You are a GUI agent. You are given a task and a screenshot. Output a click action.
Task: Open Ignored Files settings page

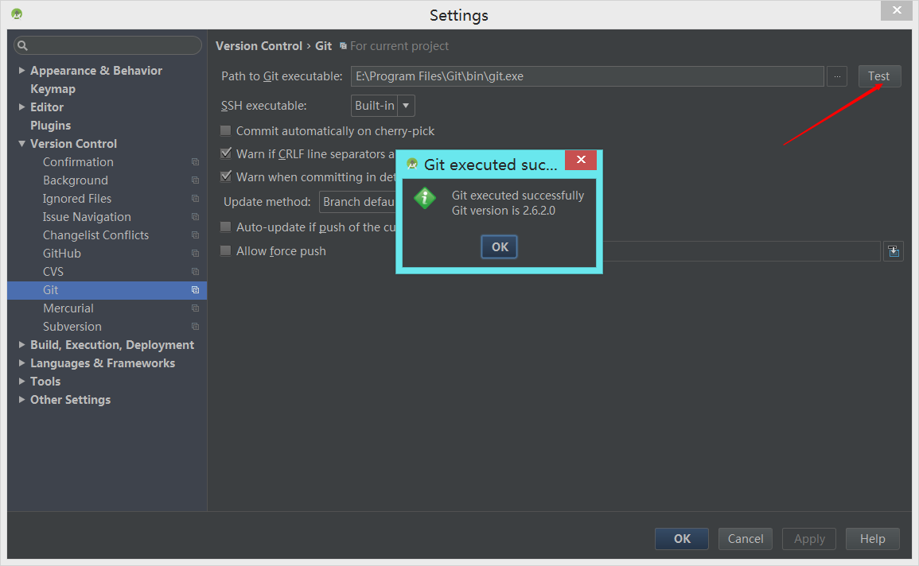[76, 199]
